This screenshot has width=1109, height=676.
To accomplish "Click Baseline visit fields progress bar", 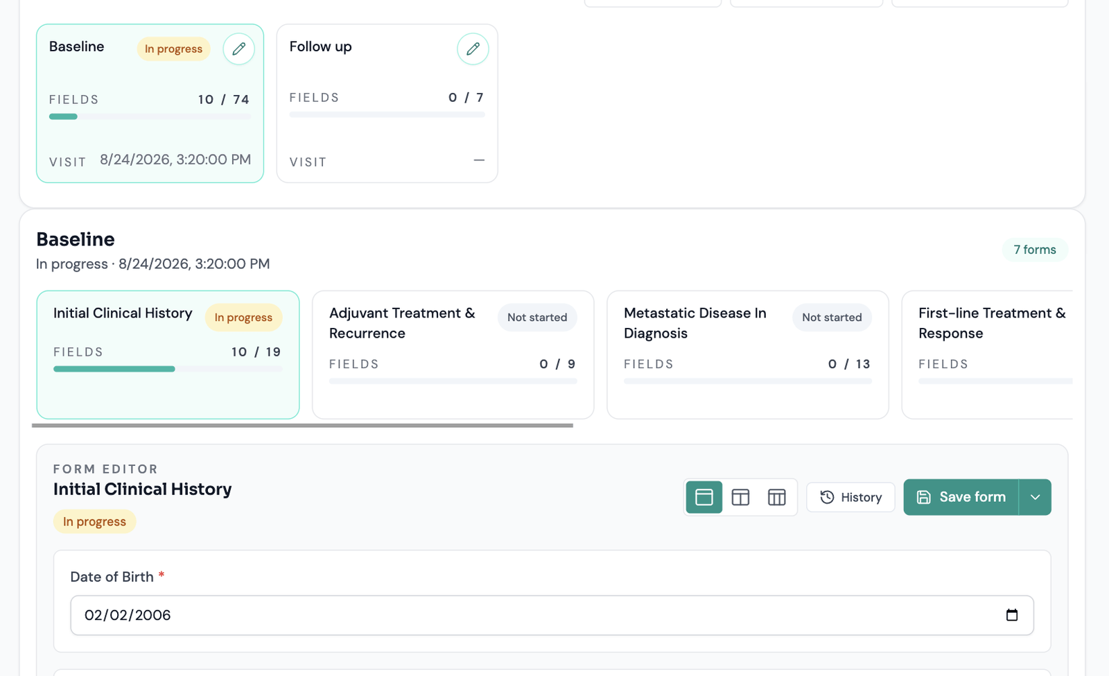I will [150, 116].
